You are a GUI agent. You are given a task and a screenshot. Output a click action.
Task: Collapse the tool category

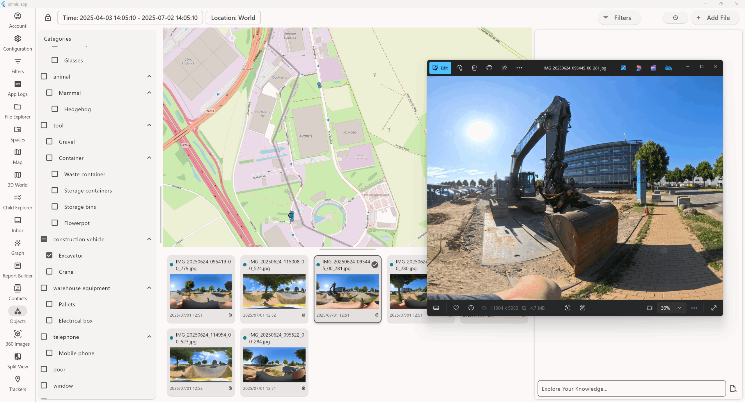click(x=149, y=125)
